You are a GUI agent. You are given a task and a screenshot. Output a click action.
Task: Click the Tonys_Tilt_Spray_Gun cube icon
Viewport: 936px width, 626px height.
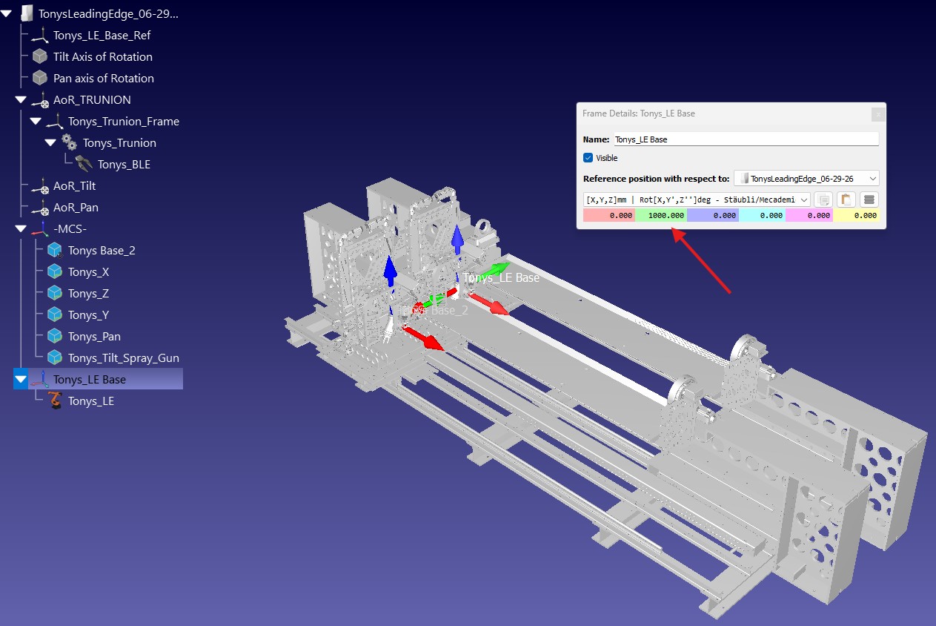[55, 358]
